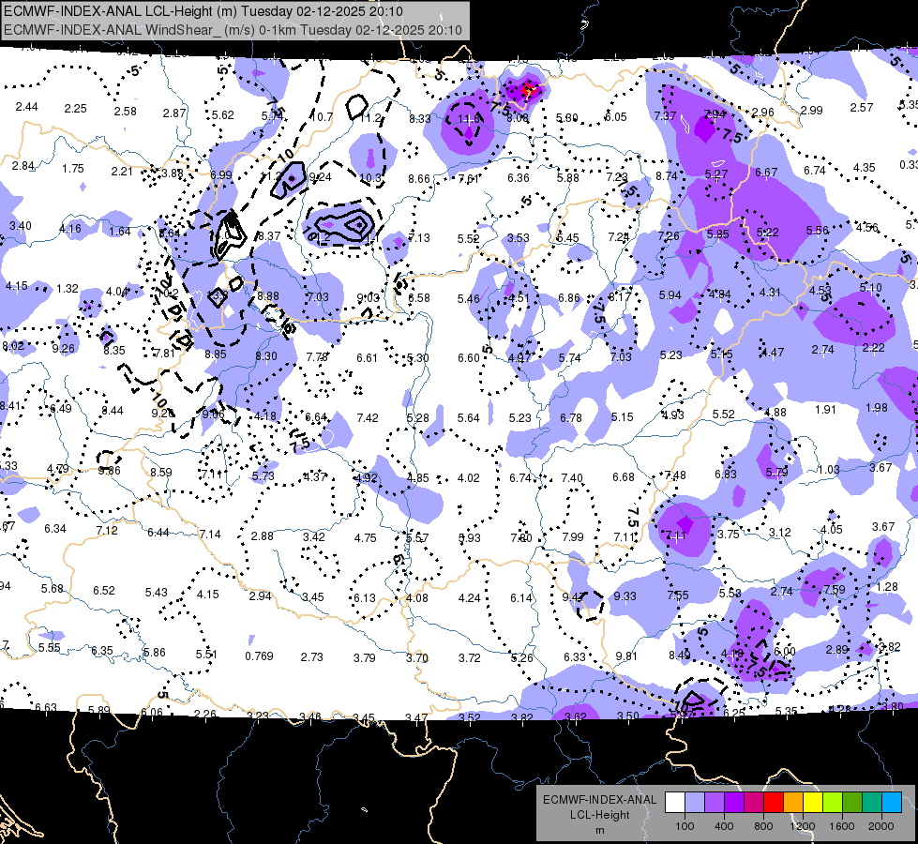Select the vivid violet swatch after 400
Viewport: 918px width, 844px height.
click(734, 803)
